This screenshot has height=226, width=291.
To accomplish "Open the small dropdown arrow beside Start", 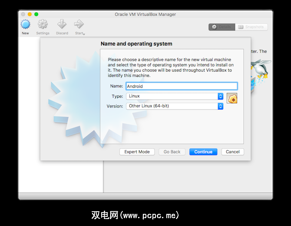I will coord(84,34).
